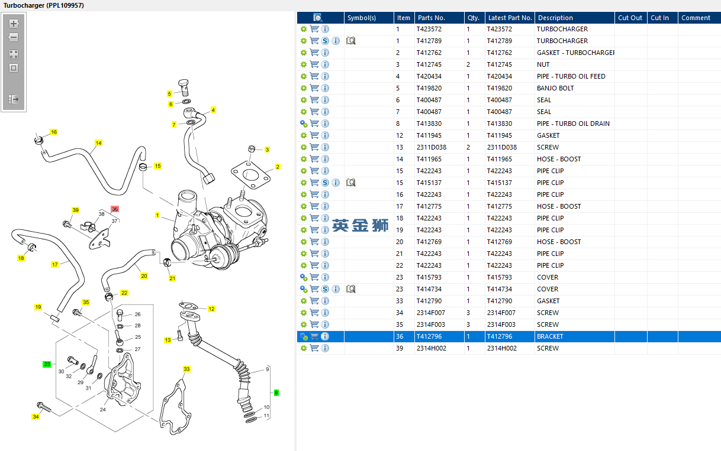Image resolution: width=721 pixels, height=451 pixels.
Task: Click the list export arrow icon in diagram toolbar
Action: pyautogui.click(x=14, y=100)
